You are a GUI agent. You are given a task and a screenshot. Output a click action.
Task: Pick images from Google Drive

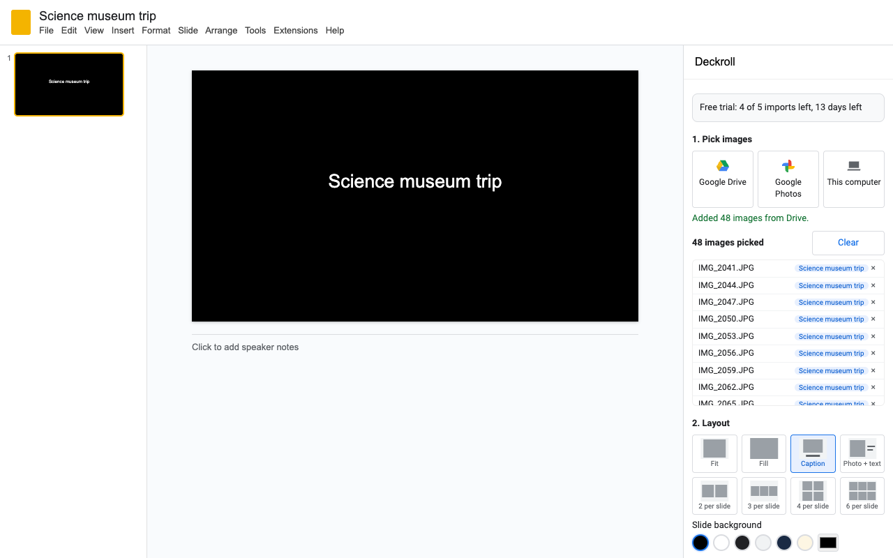coord(723,179)
